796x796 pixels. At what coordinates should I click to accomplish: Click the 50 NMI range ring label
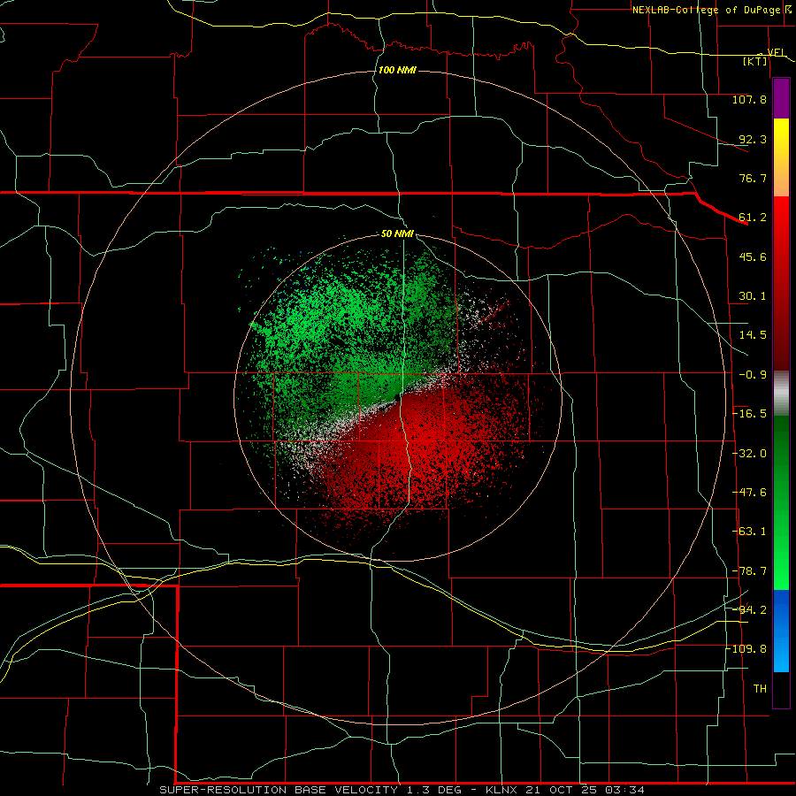point(397,233)
